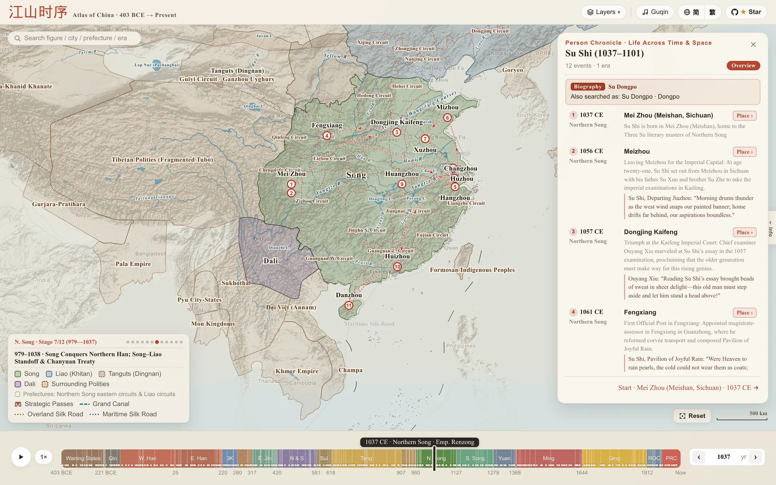
Task: Jump to the Tang era on timeline
Action: [366, 458]
